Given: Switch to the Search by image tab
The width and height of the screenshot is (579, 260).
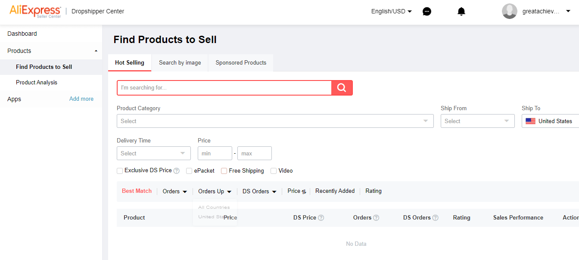Looking at the screenshot, I should 180,63.
